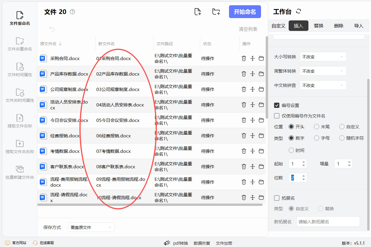This screenshot has width=371, height=247.
Task: Open folder icon for 公司规章制度.docx row
Action: [261, 89]
